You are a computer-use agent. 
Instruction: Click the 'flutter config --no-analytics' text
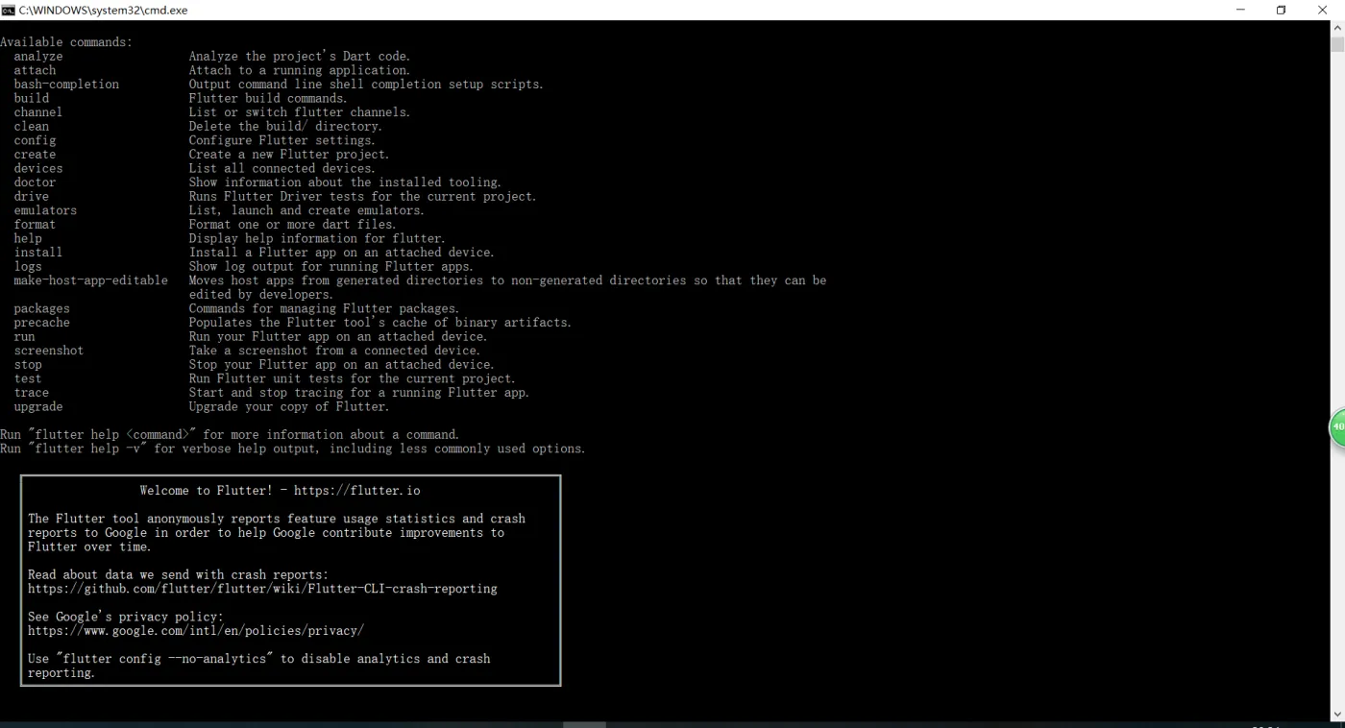pos(167,659)
